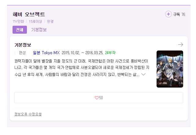The height and width of the screenshot is (135, 196).
Task: Click the heart like icon
Action: [97, 98]
